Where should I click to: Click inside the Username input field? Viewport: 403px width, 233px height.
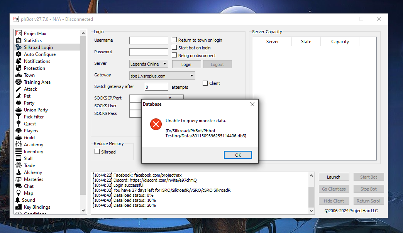coord(149,40)
